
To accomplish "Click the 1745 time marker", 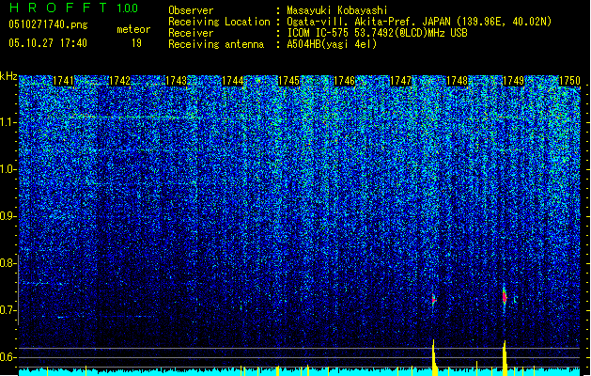I will (x=288, y=81).
